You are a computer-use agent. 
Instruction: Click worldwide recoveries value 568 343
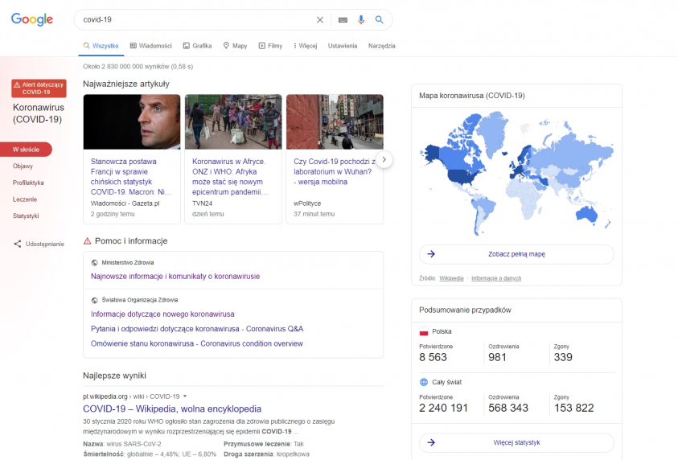508,408
